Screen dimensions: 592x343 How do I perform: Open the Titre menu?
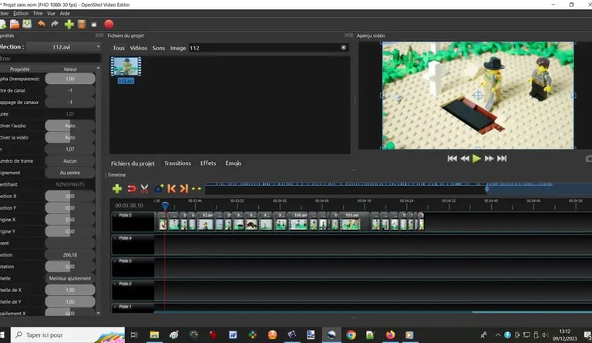pos(38,13)
